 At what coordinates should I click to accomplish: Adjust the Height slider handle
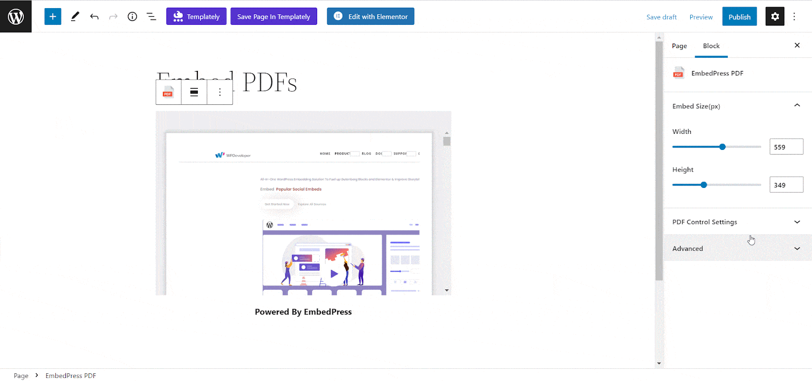click(703, 185)
